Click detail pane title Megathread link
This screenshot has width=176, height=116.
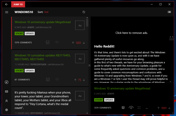pyautogui.click(x=122, y=89)
